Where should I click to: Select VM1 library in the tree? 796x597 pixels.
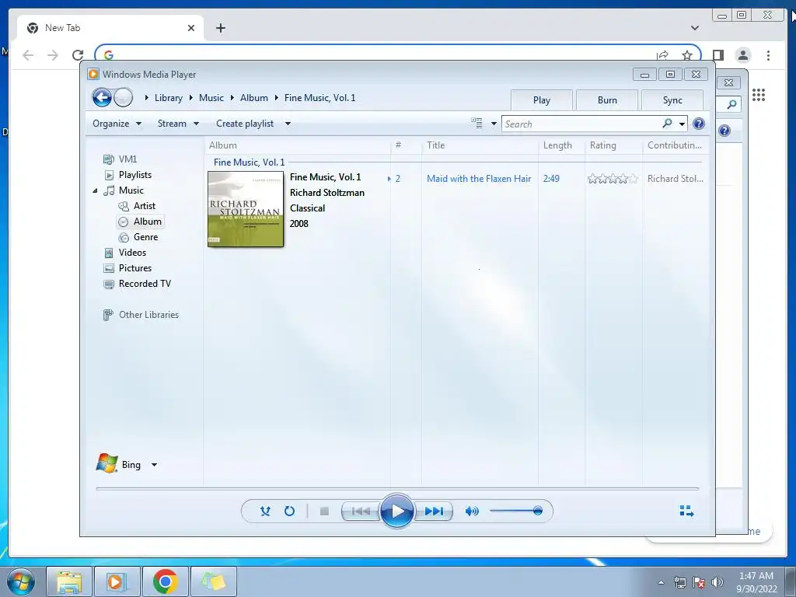[x=127, y=159]
